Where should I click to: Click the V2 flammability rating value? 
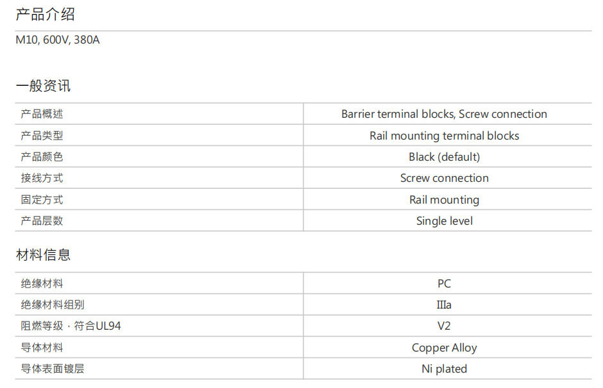(444, 326)
